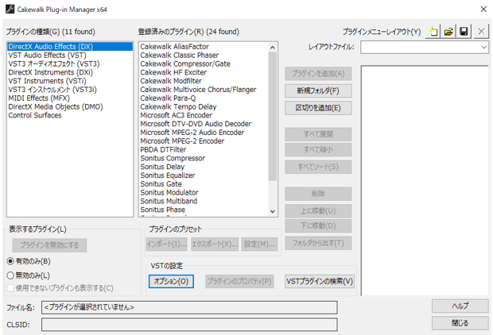Click the 上に移動(U) button
This screenshot has height=335, width=493.
click(318, 211)
